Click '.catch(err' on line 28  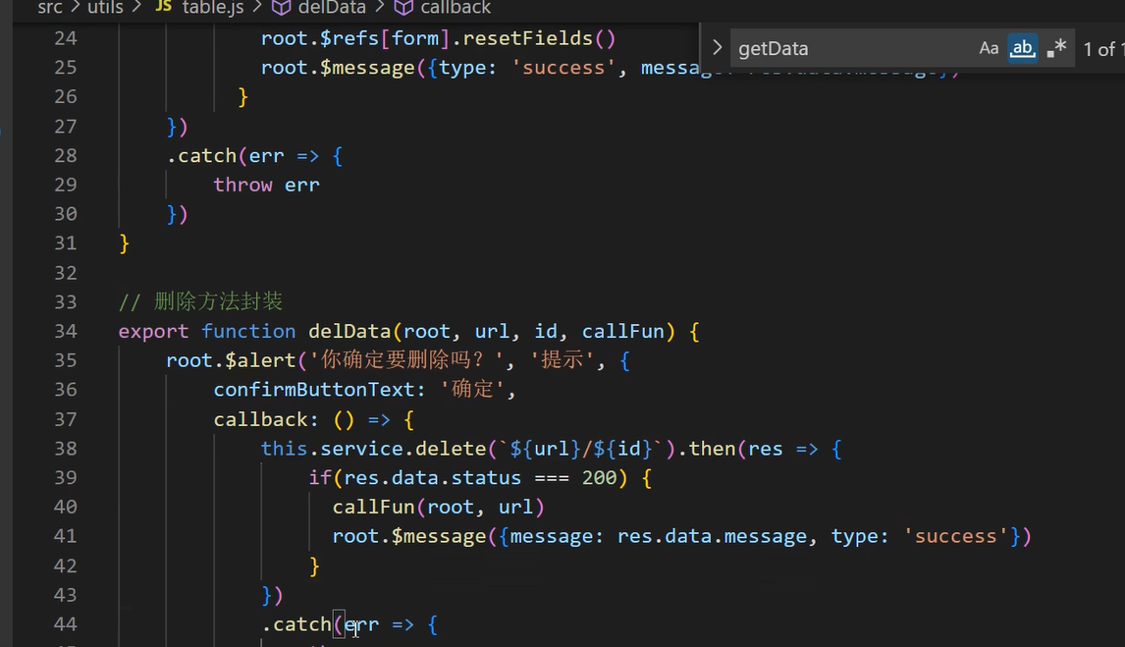(225, 156)
